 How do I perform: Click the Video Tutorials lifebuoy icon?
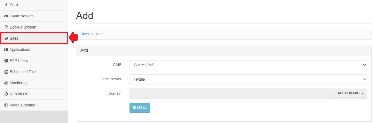point(6,105)
